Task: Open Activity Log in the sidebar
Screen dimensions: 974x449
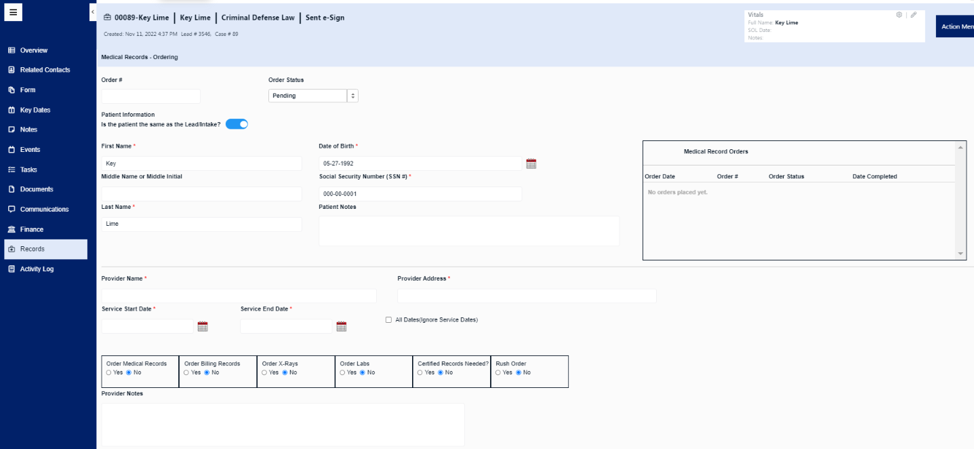Action: click(x=37, y=269)
